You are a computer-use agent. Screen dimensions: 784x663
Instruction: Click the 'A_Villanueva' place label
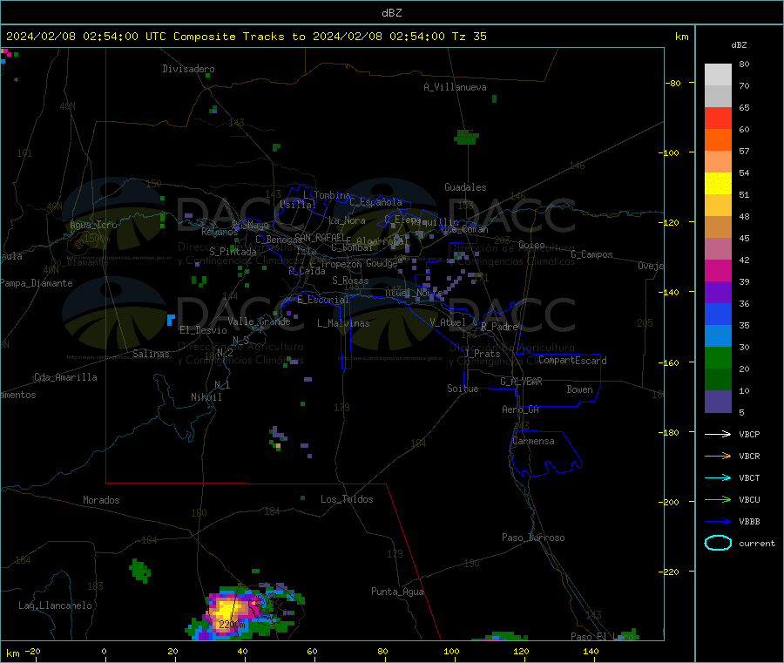tap(455, 87)
